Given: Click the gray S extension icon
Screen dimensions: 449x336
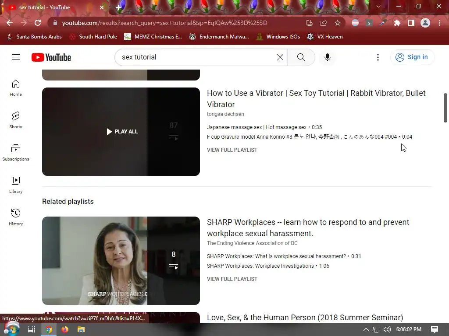Looking at the screenshot, I should click(x=369, y=23).
